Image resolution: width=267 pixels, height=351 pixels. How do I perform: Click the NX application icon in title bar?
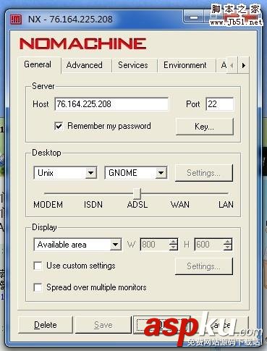[16, 20]
